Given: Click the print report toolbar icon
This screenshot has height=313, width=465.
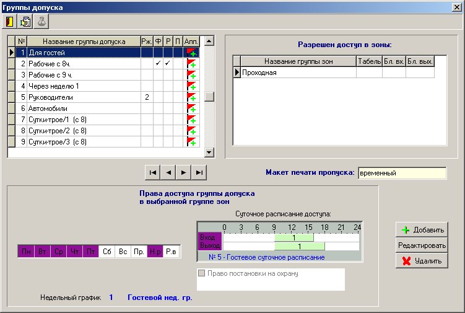Looking at the screenshot, I should tap(25, 22).
